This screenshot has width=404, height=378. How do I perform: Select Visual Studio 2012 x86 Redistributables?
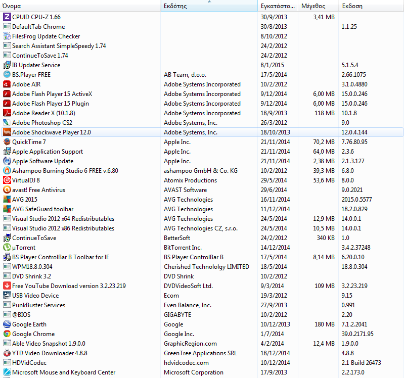click(x=202, y=228)
